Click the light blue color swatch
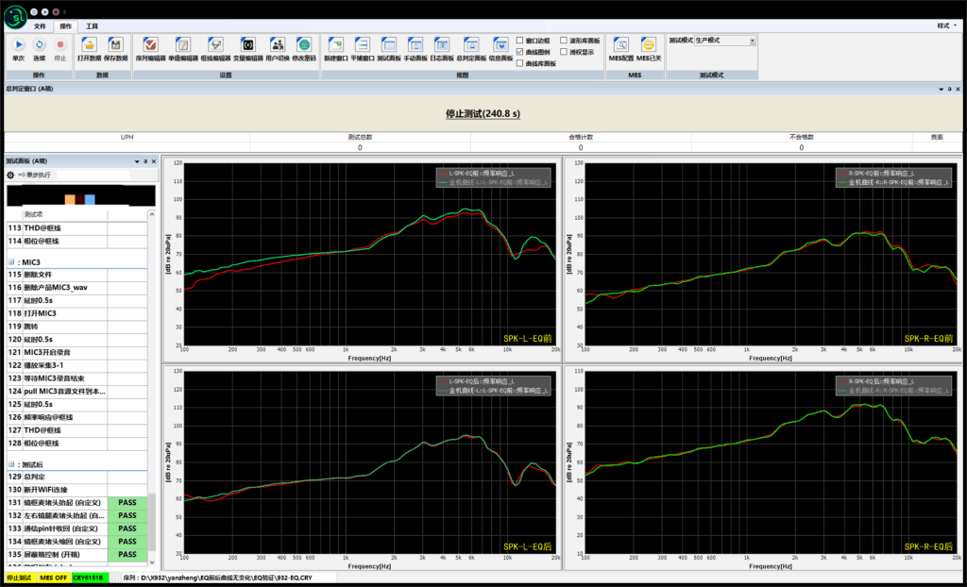 (x=90, y=200)
